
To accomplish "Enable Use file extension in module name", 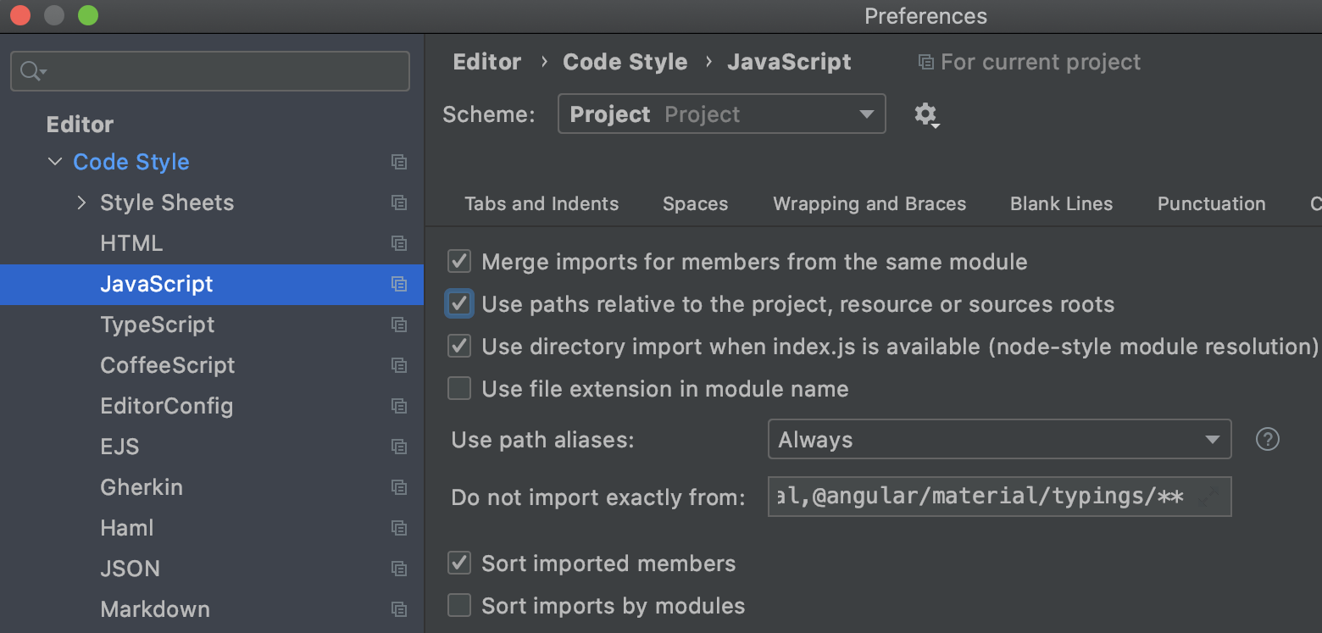I will 458,388.
